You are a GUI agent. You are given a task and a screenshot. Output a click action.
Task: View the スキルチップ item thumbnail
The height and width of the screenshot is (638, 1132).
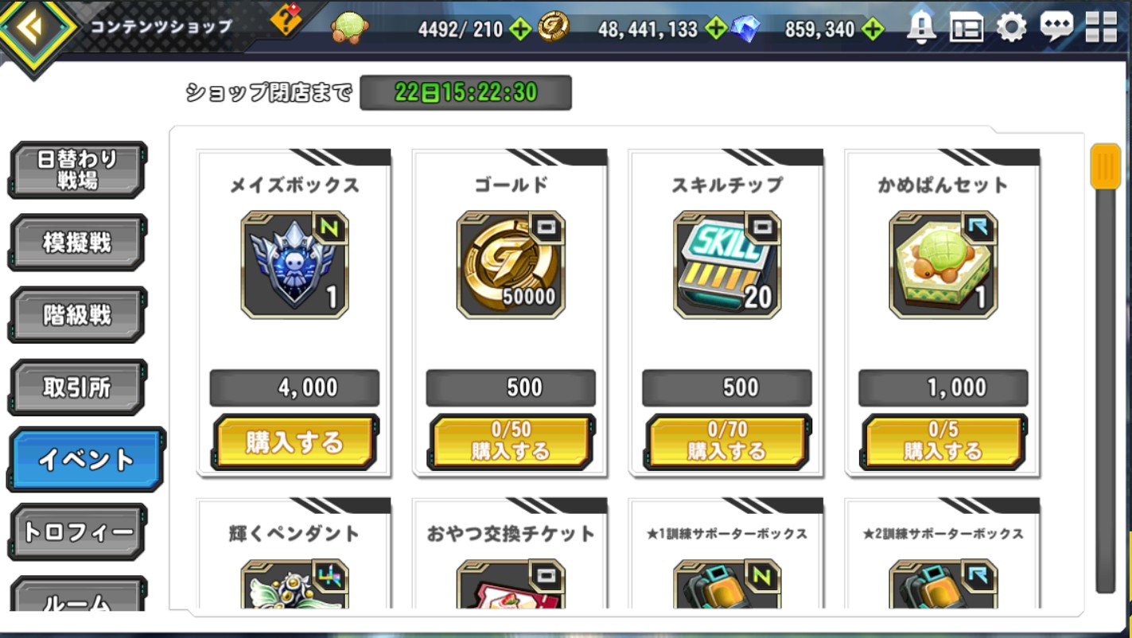[x=727, y=265]
